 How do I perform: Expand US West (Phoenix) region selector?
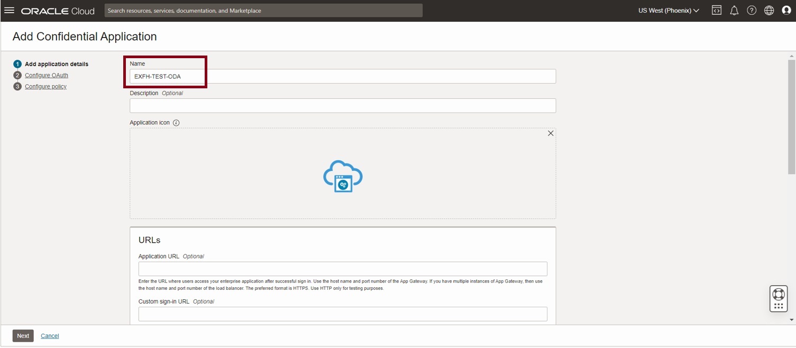(x=669, y=11)
